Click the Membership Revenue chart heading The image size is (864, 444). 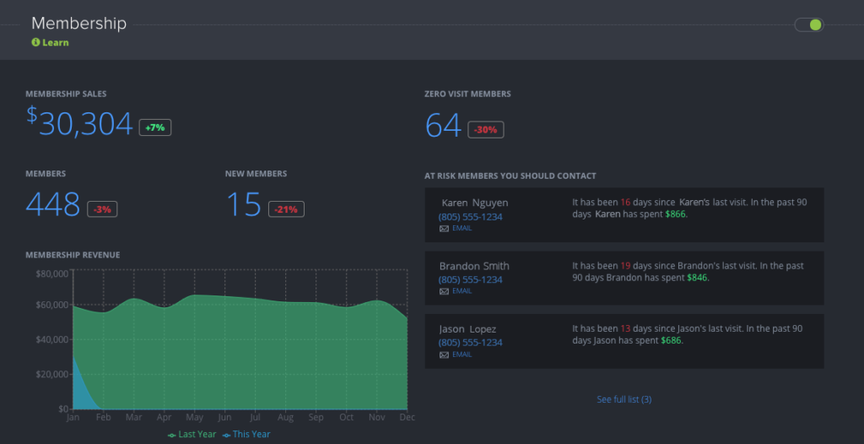click(73, 255)
